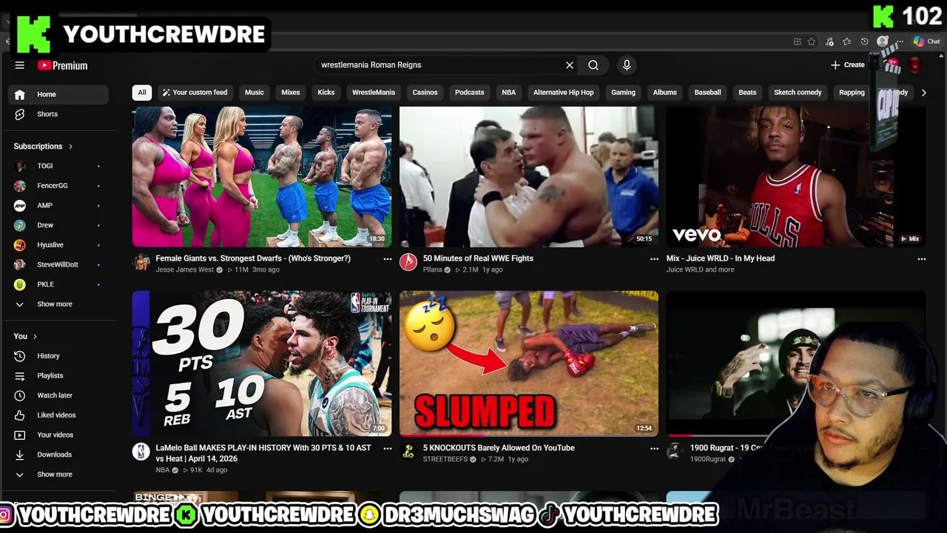This screenshot has height=533, width=947.
Task: Open Playlists in the sidebar
Action: 58,376
